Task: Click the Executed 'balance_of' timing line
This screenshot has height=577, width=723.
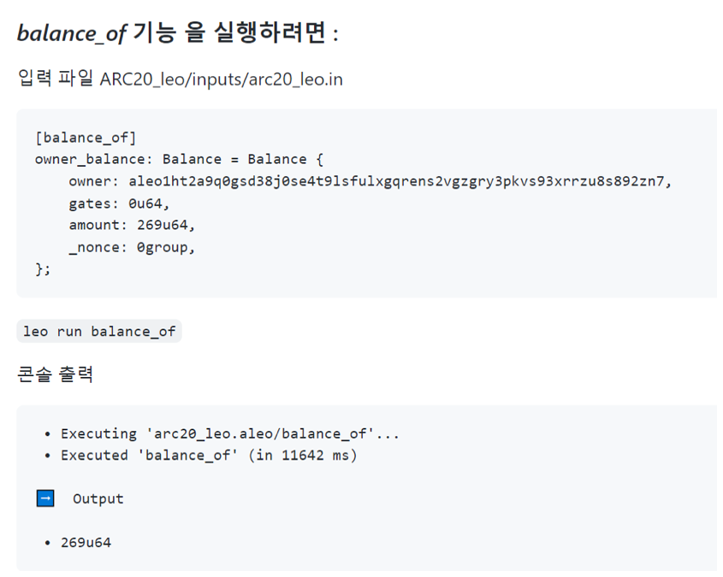Action: point(209,456)
